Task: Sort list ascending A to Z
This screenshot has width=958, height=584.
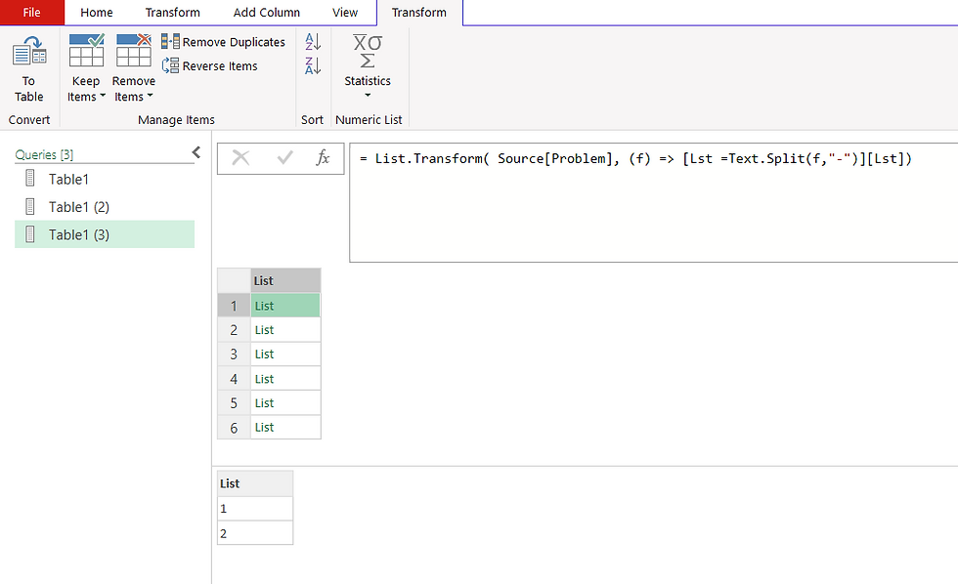Action: [313, 42]
